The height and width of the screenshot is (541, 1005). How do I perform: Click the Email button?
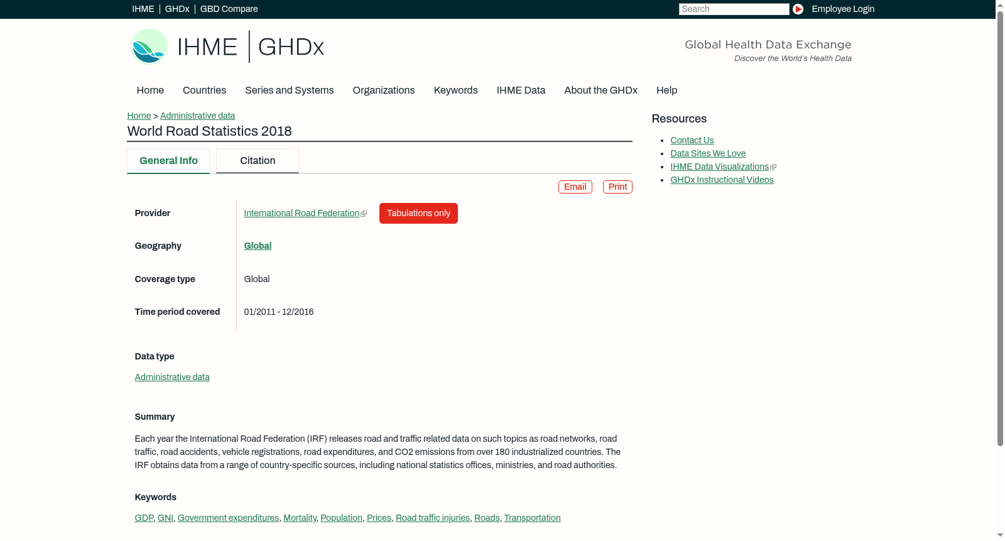tap(575, 187)
